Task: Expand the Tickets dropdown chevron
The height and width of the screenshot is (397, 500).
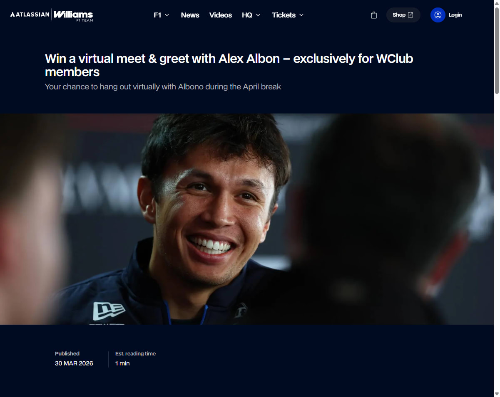Action: (x=301, y=15)
